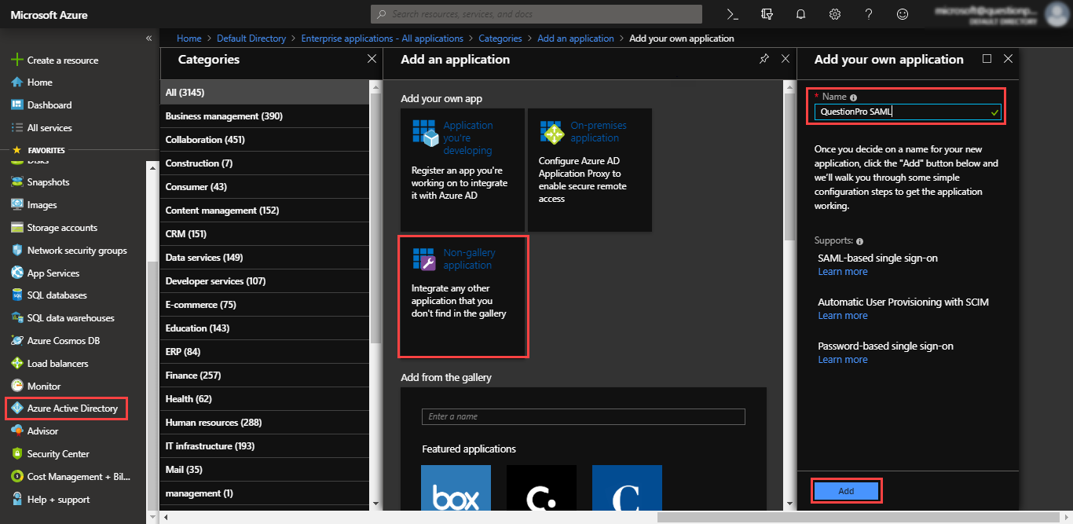Click the App Services icon
1073x524 pixels.
[x=17, y=273]
